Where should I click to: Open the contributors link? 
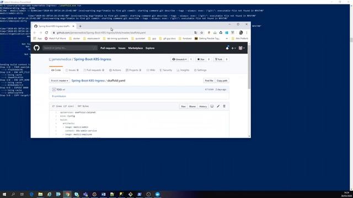click(x=59, y=96)
